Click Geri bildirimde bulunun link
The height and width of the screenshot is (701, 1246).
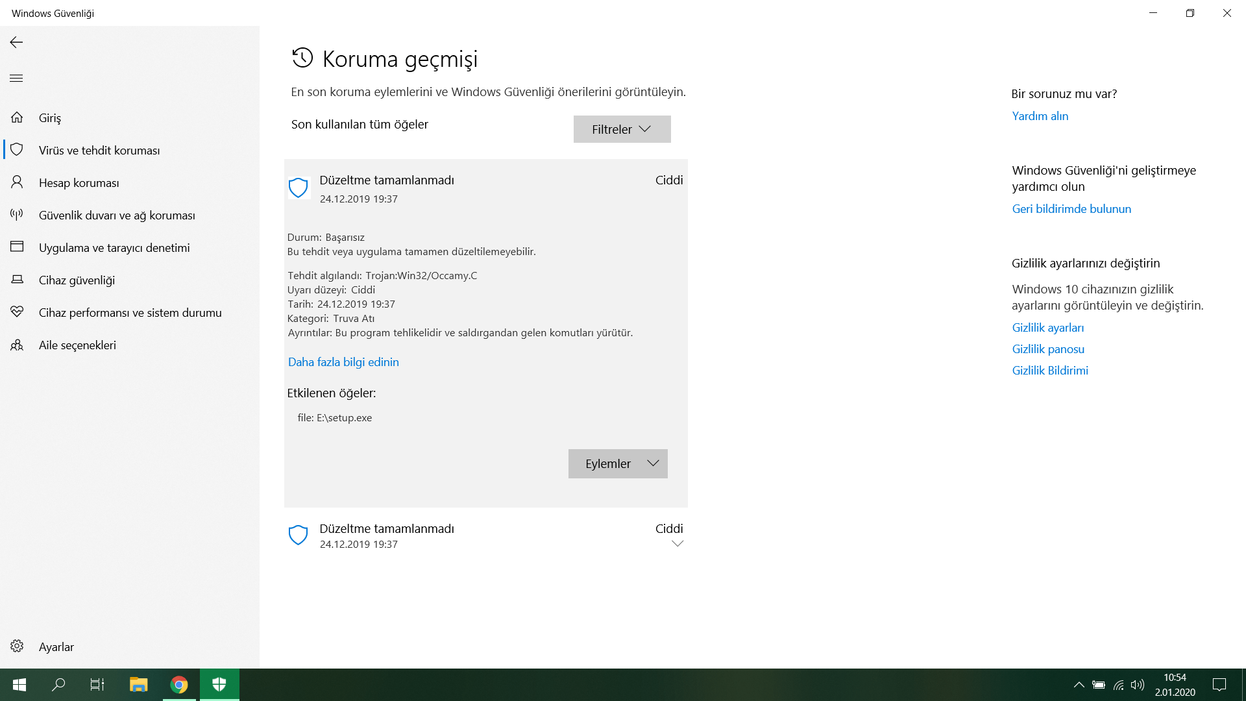(1071, 209)
